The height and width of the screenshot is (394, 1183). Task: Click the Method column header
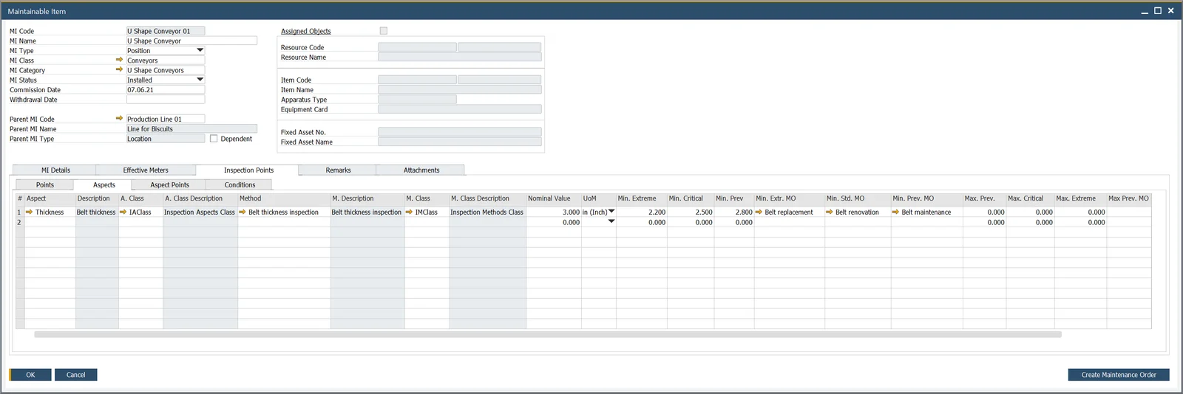pyautogui.click(x=284, y=198)
